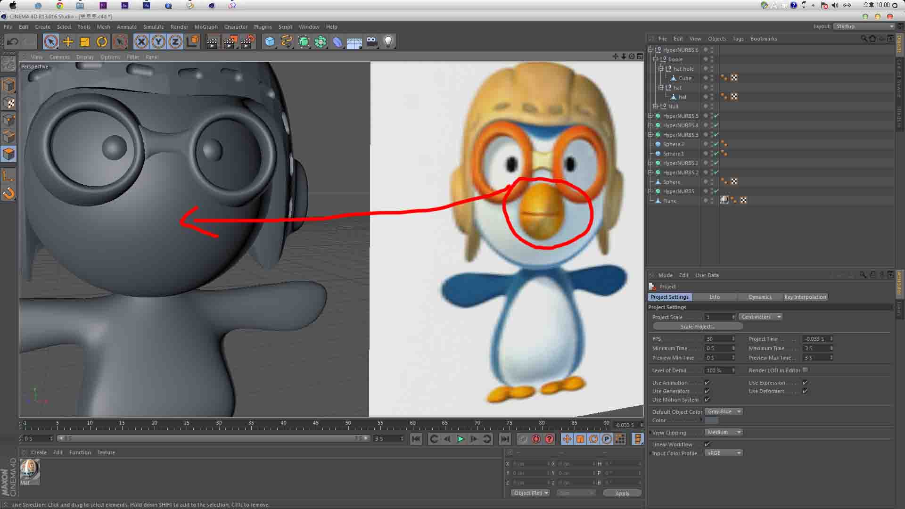Image resolution: width=905 pixels, height=509 pixels.
Task: Toggle Use Animation checkbox
Action: pyautogui.click(x=708, y=382)
